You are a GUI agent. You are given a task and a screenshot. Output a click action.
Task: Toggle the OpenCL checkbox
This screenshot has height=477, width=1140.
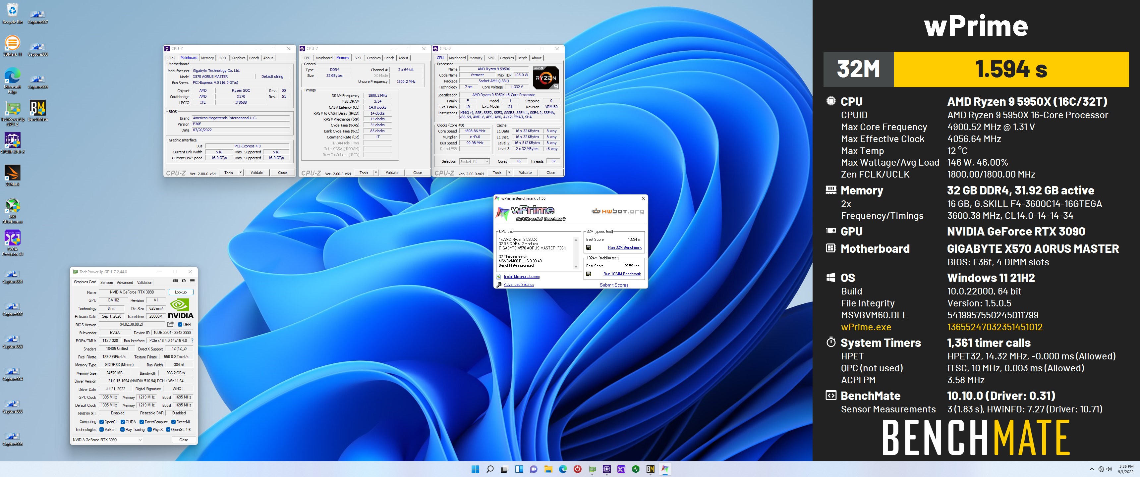point(101,422)
